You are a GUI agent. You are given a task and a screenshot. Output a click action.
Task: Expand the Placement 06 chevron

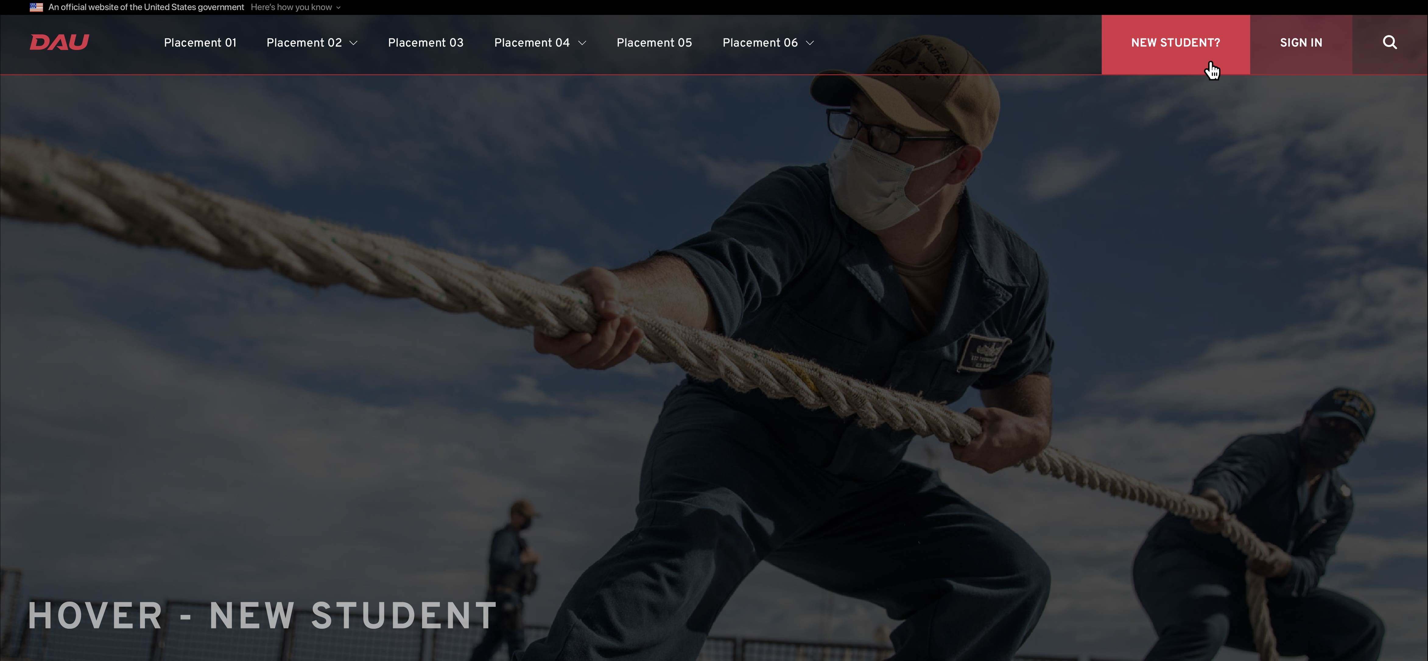tap(810, 43)
